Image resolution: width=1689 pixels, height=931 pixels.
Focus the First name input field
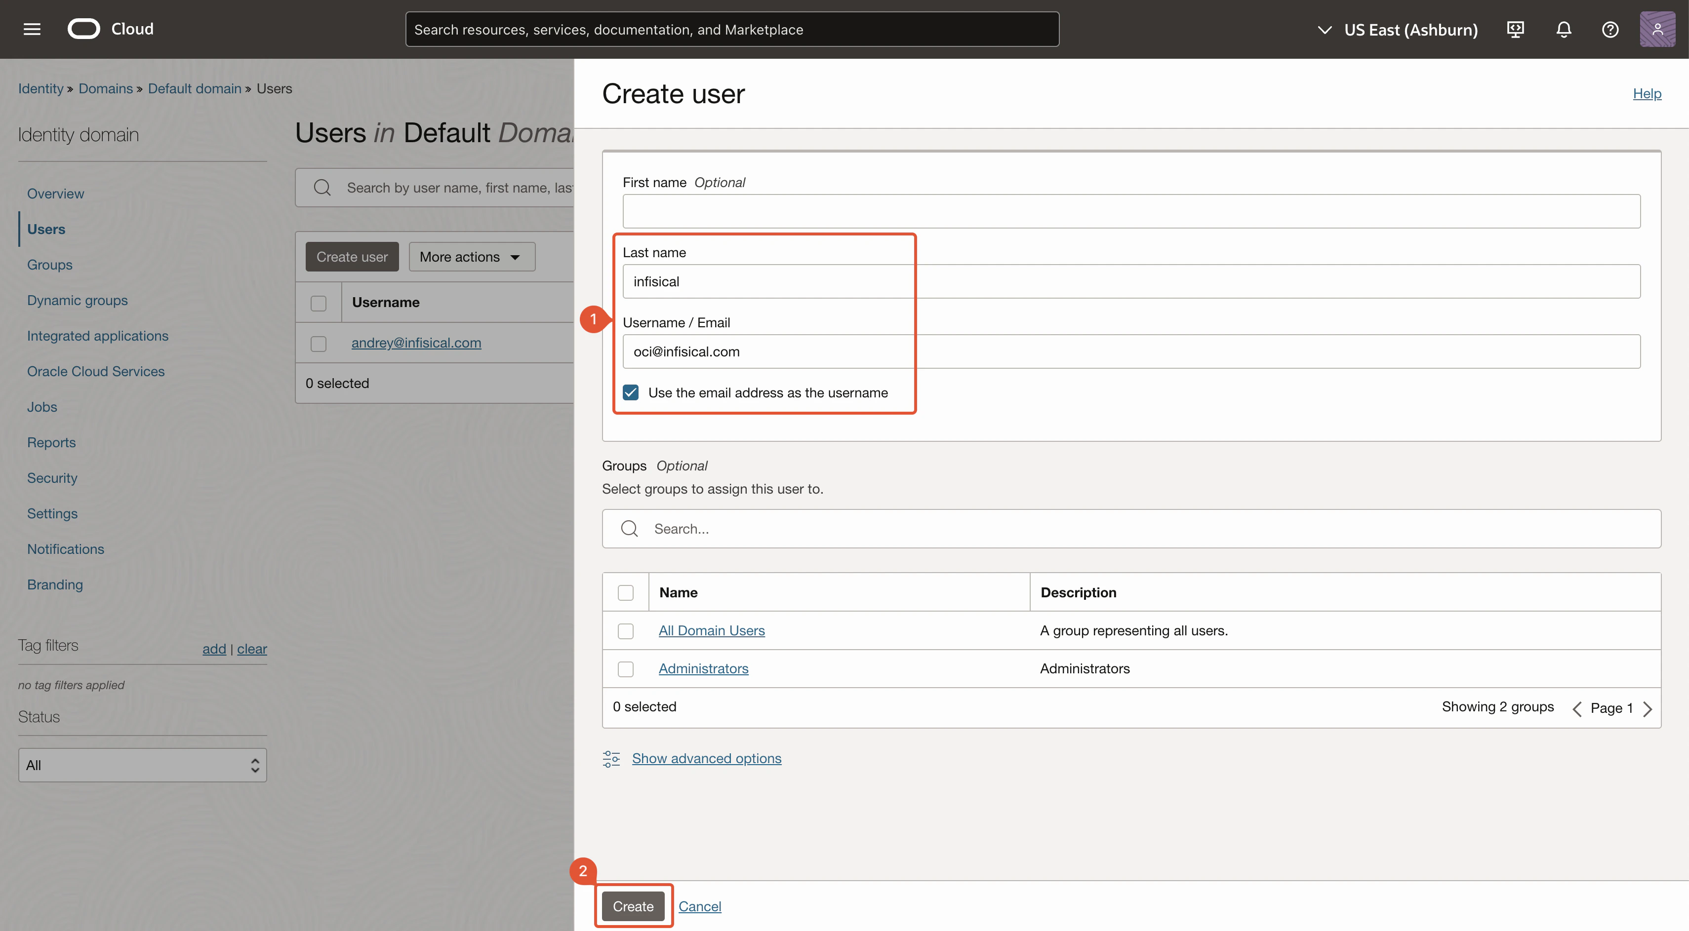1131,212
